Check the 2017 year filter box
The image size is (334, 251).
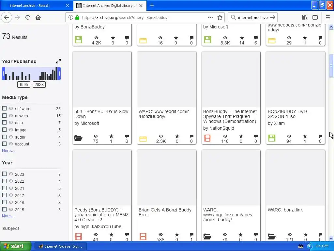(x=4, y=195)
